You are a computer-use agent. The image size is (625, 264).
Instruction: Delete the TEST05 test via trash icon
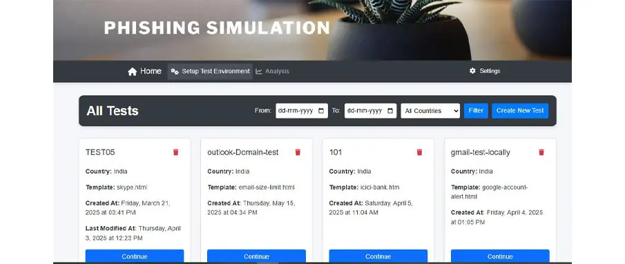(176, 152)
